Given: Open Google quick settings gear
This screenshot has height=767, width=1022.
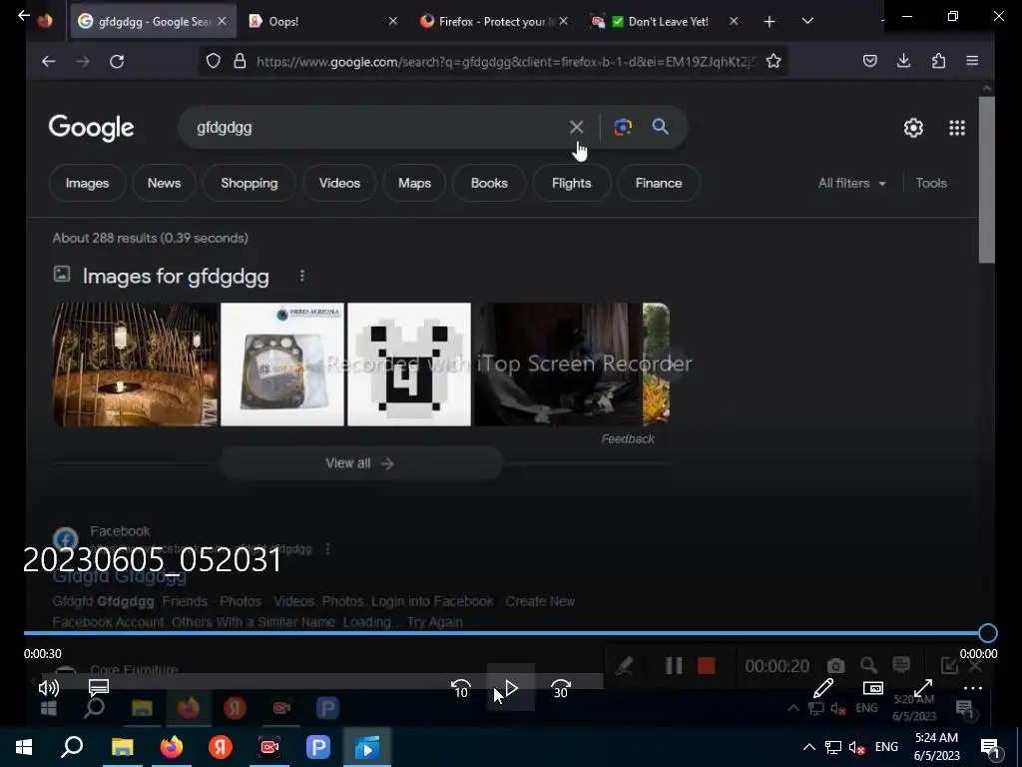Looking at the screenshot, I should pos(912,128).
